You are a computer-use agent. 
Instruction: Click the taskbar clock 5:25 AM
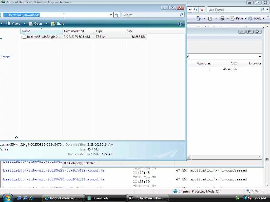[x=260, y=198]
